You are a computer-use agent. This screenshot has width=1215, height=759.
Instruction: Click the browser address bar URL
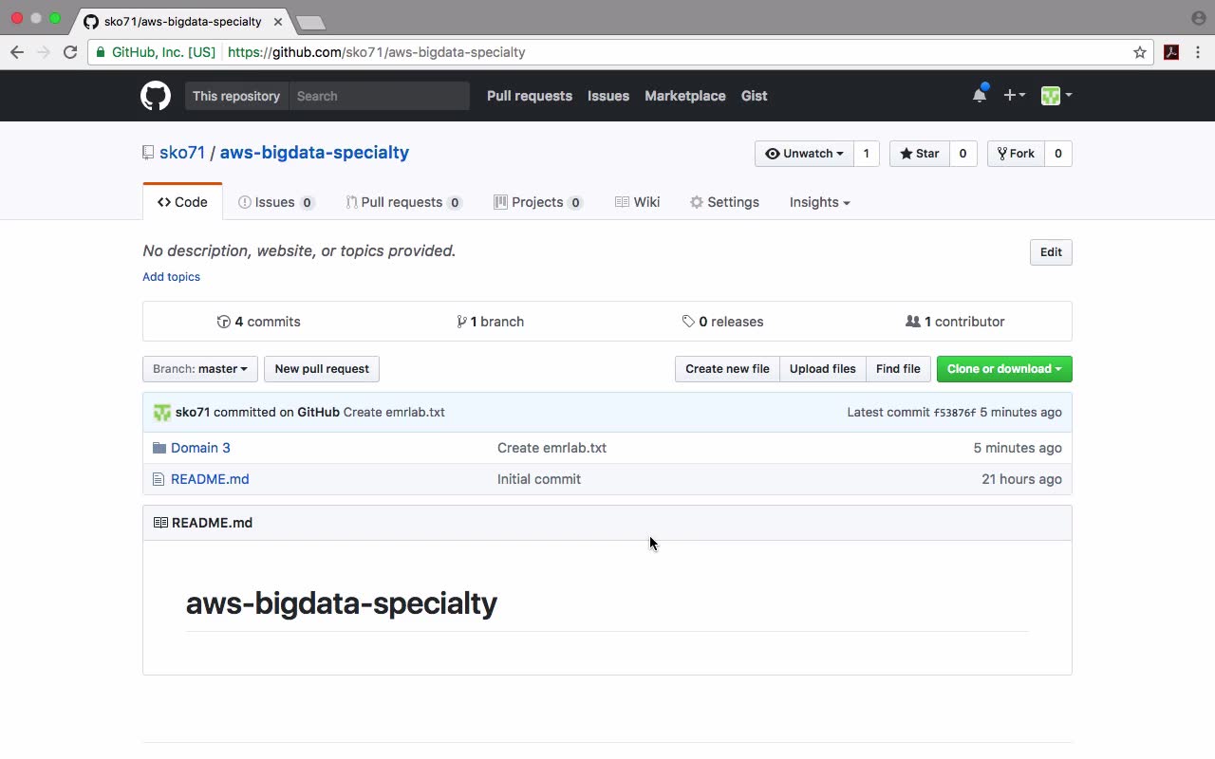[377, 52]
